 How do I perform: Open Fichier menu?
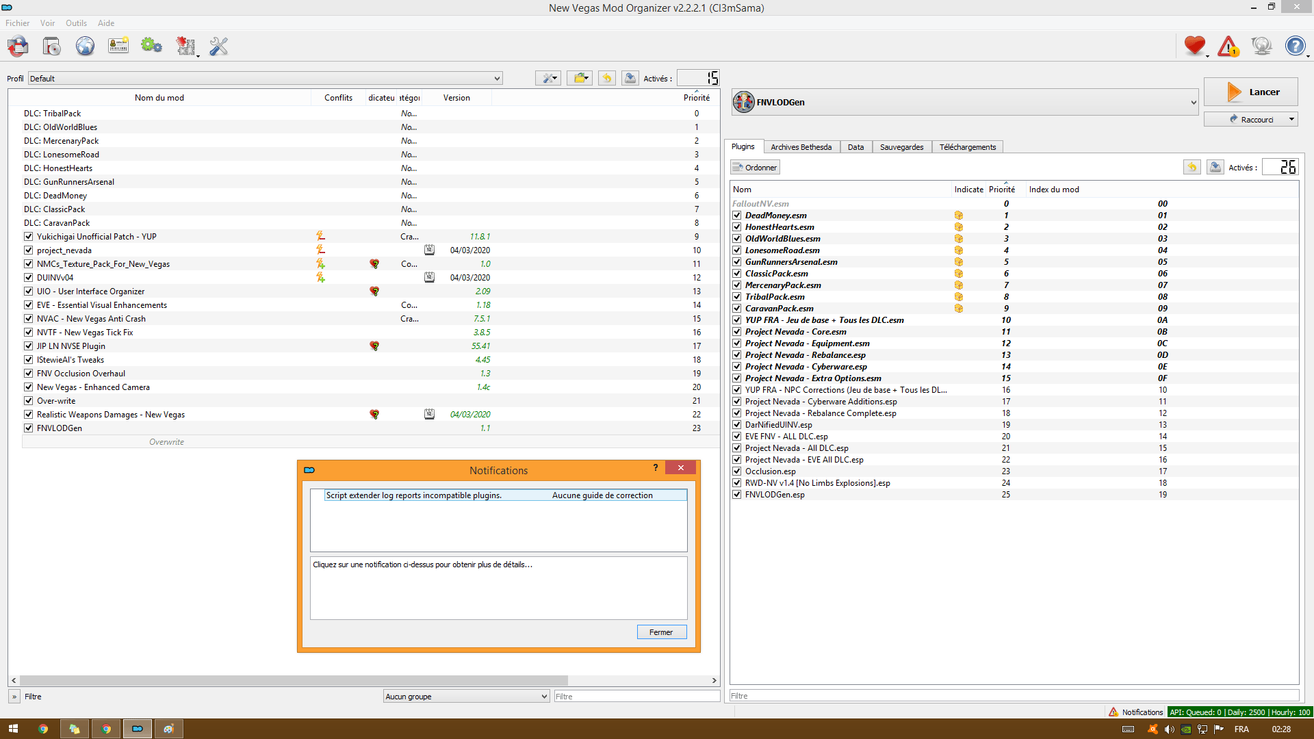coord(18,23)
